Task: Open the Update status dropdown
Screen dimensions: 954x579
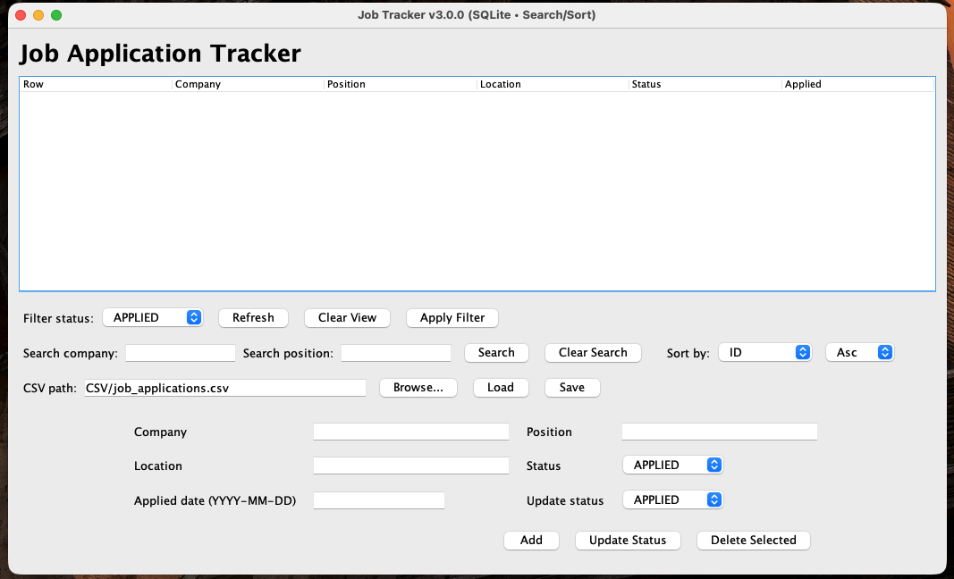Action: tap(672, 499)
